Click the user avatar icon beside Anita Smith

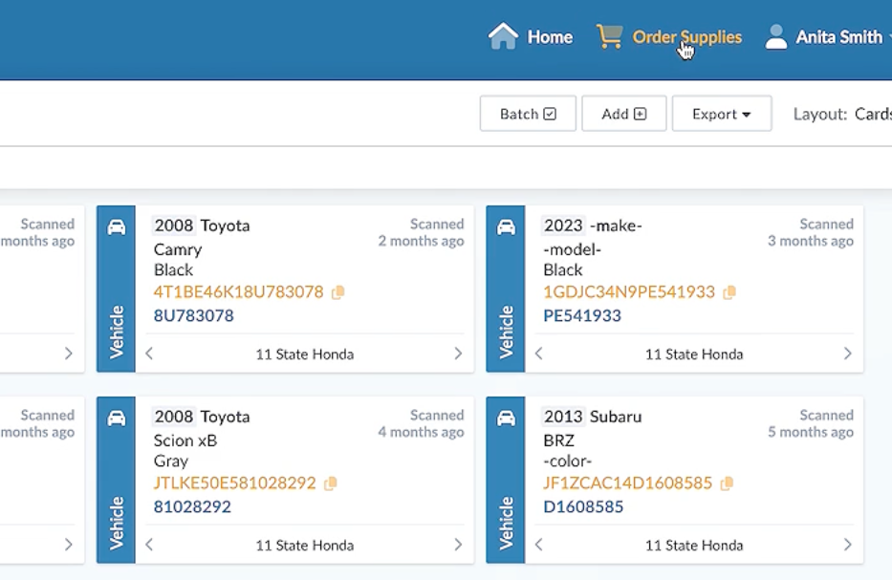pyautogui.click(x=776, y=37)
